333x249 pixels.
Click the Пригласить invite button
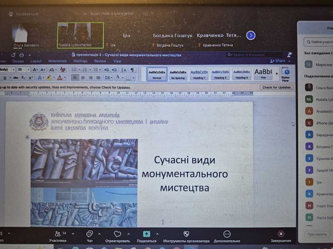[x=317, y=234]
